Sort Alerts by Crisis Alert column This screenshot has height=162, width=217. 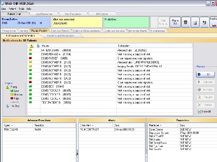click(96, 125)
